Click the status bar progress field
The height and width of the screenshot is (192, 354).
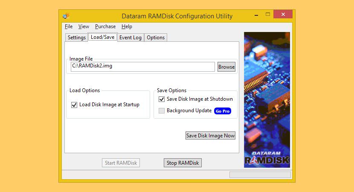(260, 175)
